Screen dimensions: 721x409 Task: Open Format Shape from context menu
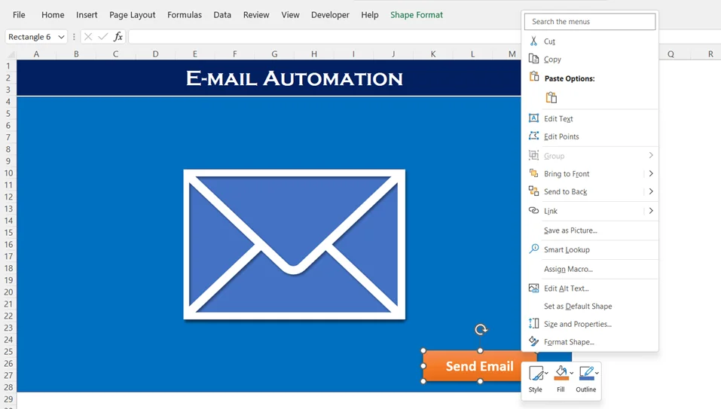point(569,342)
